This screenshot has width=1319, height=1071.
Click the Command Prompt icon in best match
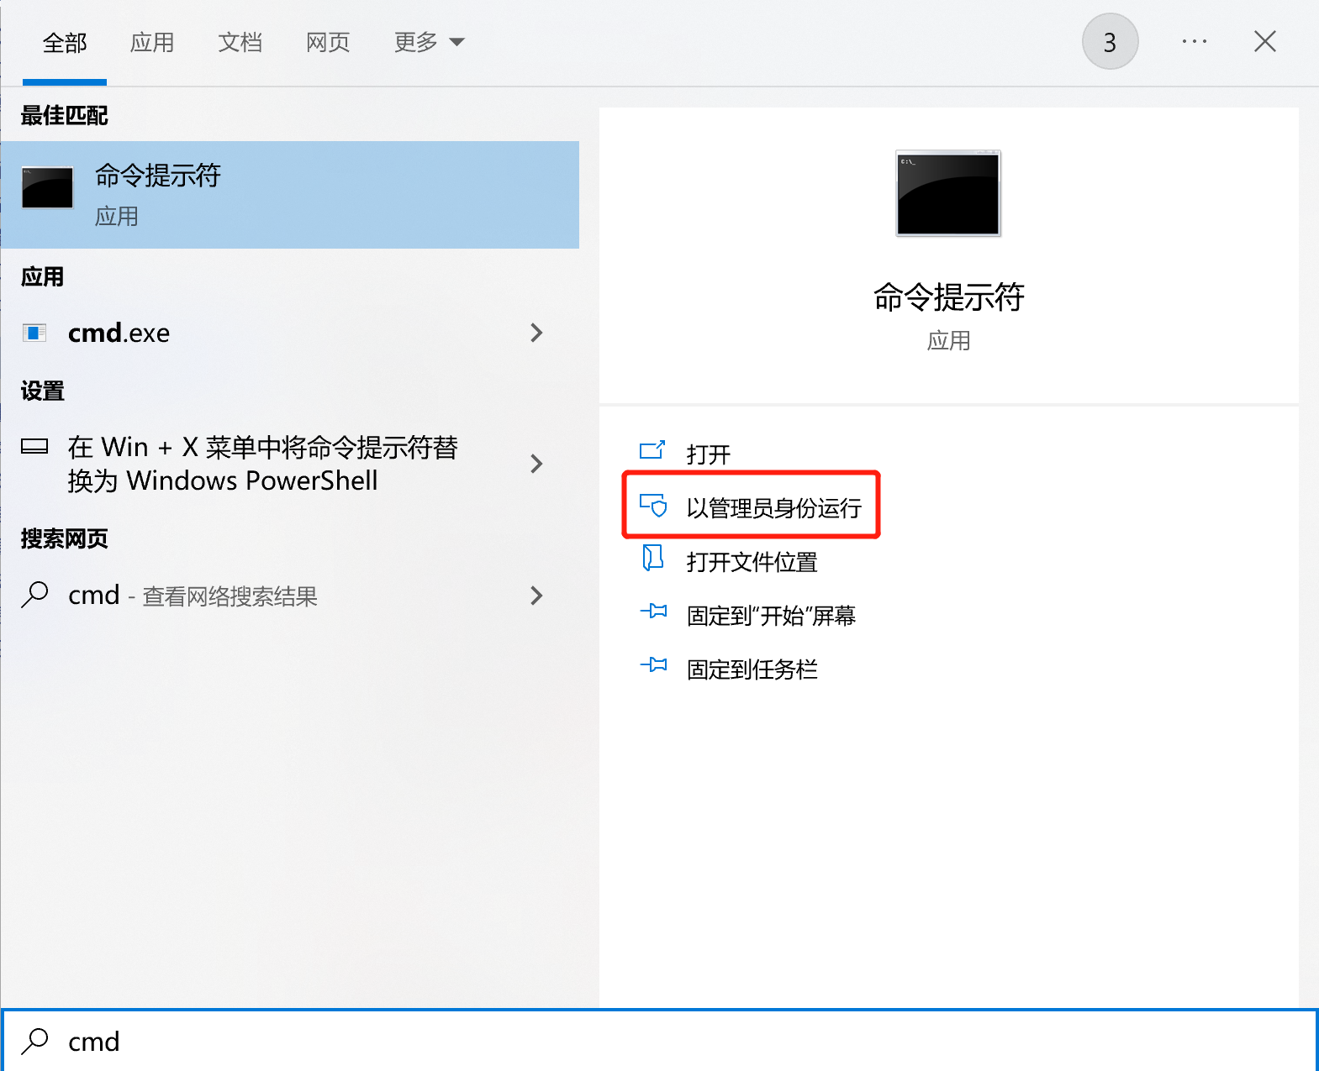pyautogui.click(x=47, y=187)
